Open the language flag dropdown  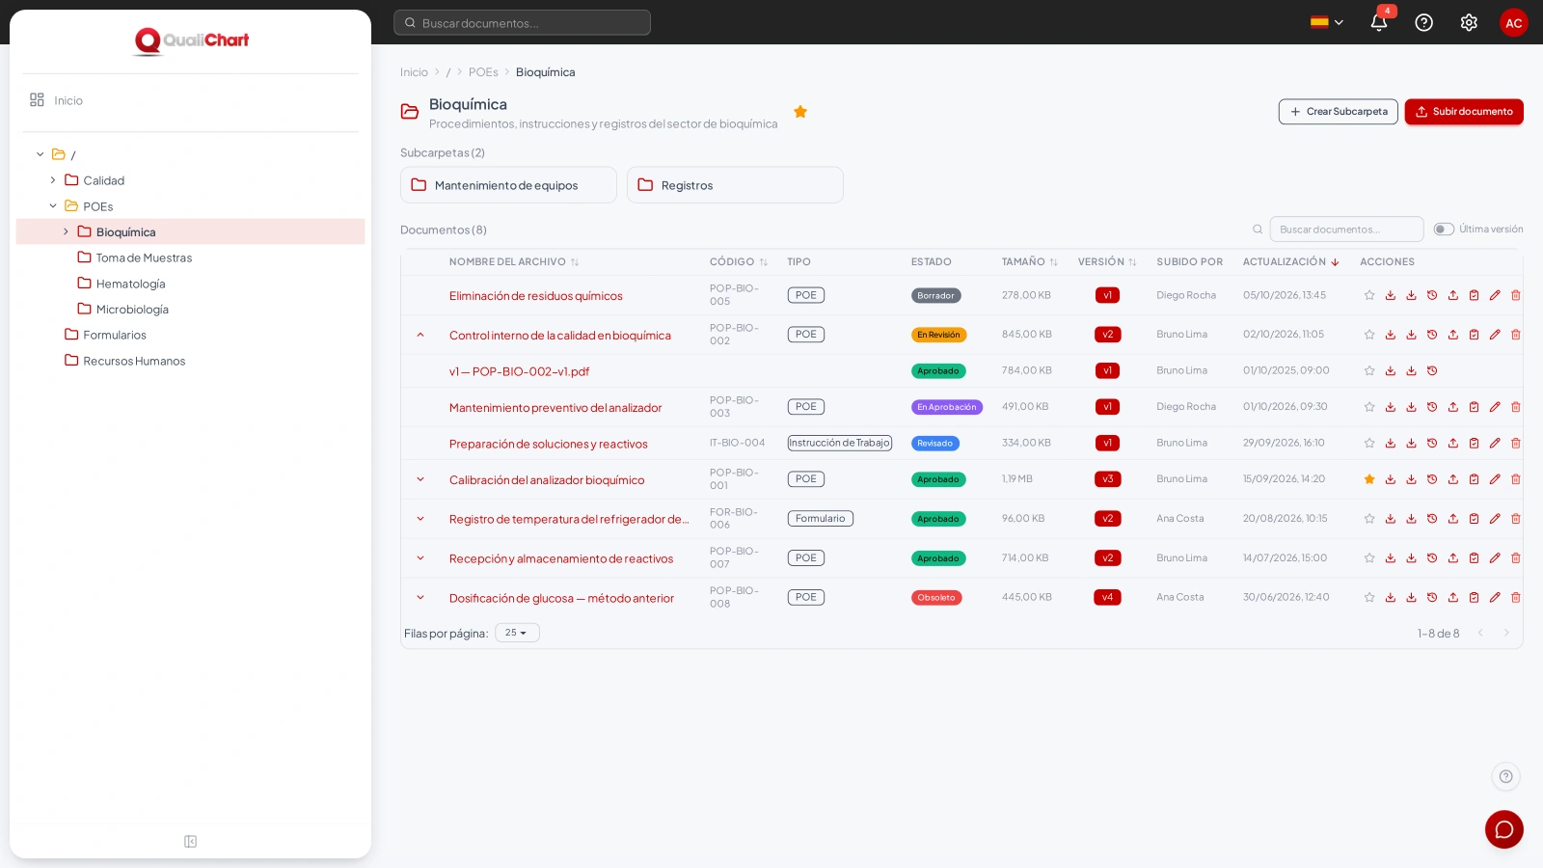tap(1327, 22)
